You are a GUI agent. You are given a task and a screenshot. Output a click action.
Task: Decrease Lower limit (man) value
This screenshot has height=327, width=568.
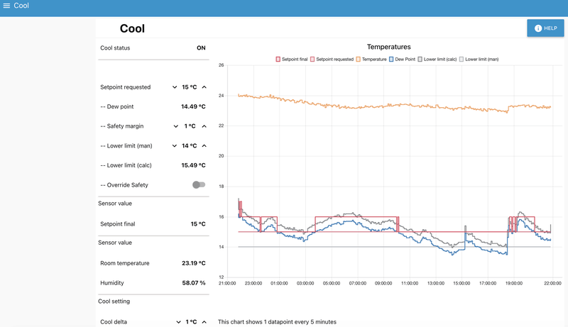175,146
